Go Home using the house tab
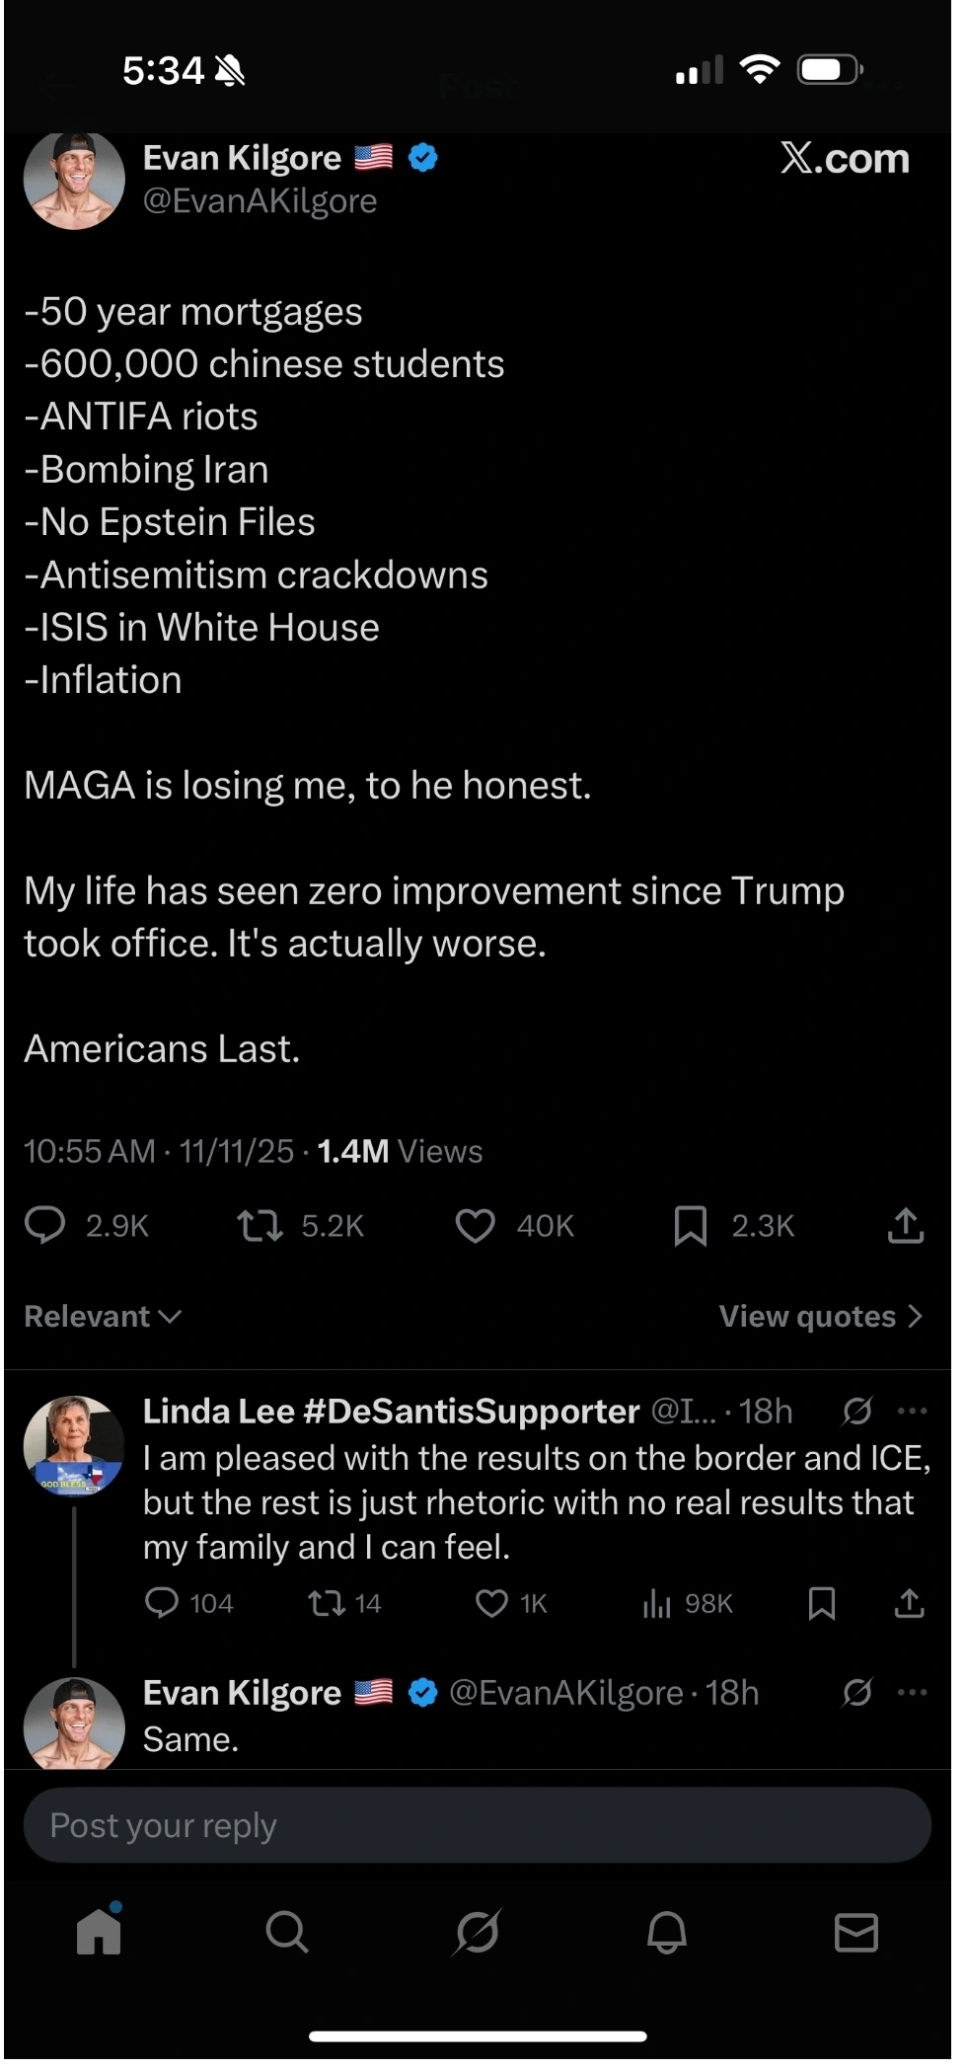Image resolution: width=966 pixels, height=2068 pixels. [100, 1934]
